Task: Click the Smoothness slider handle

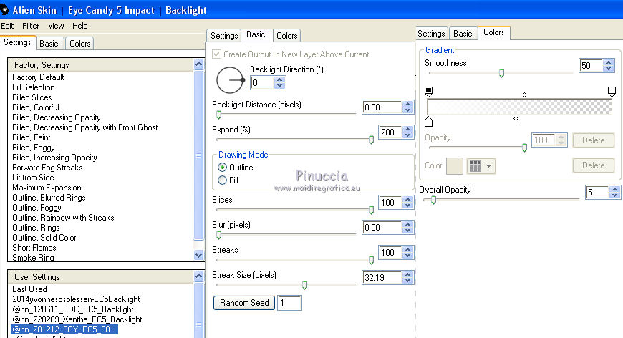Action: coord(501,73)
